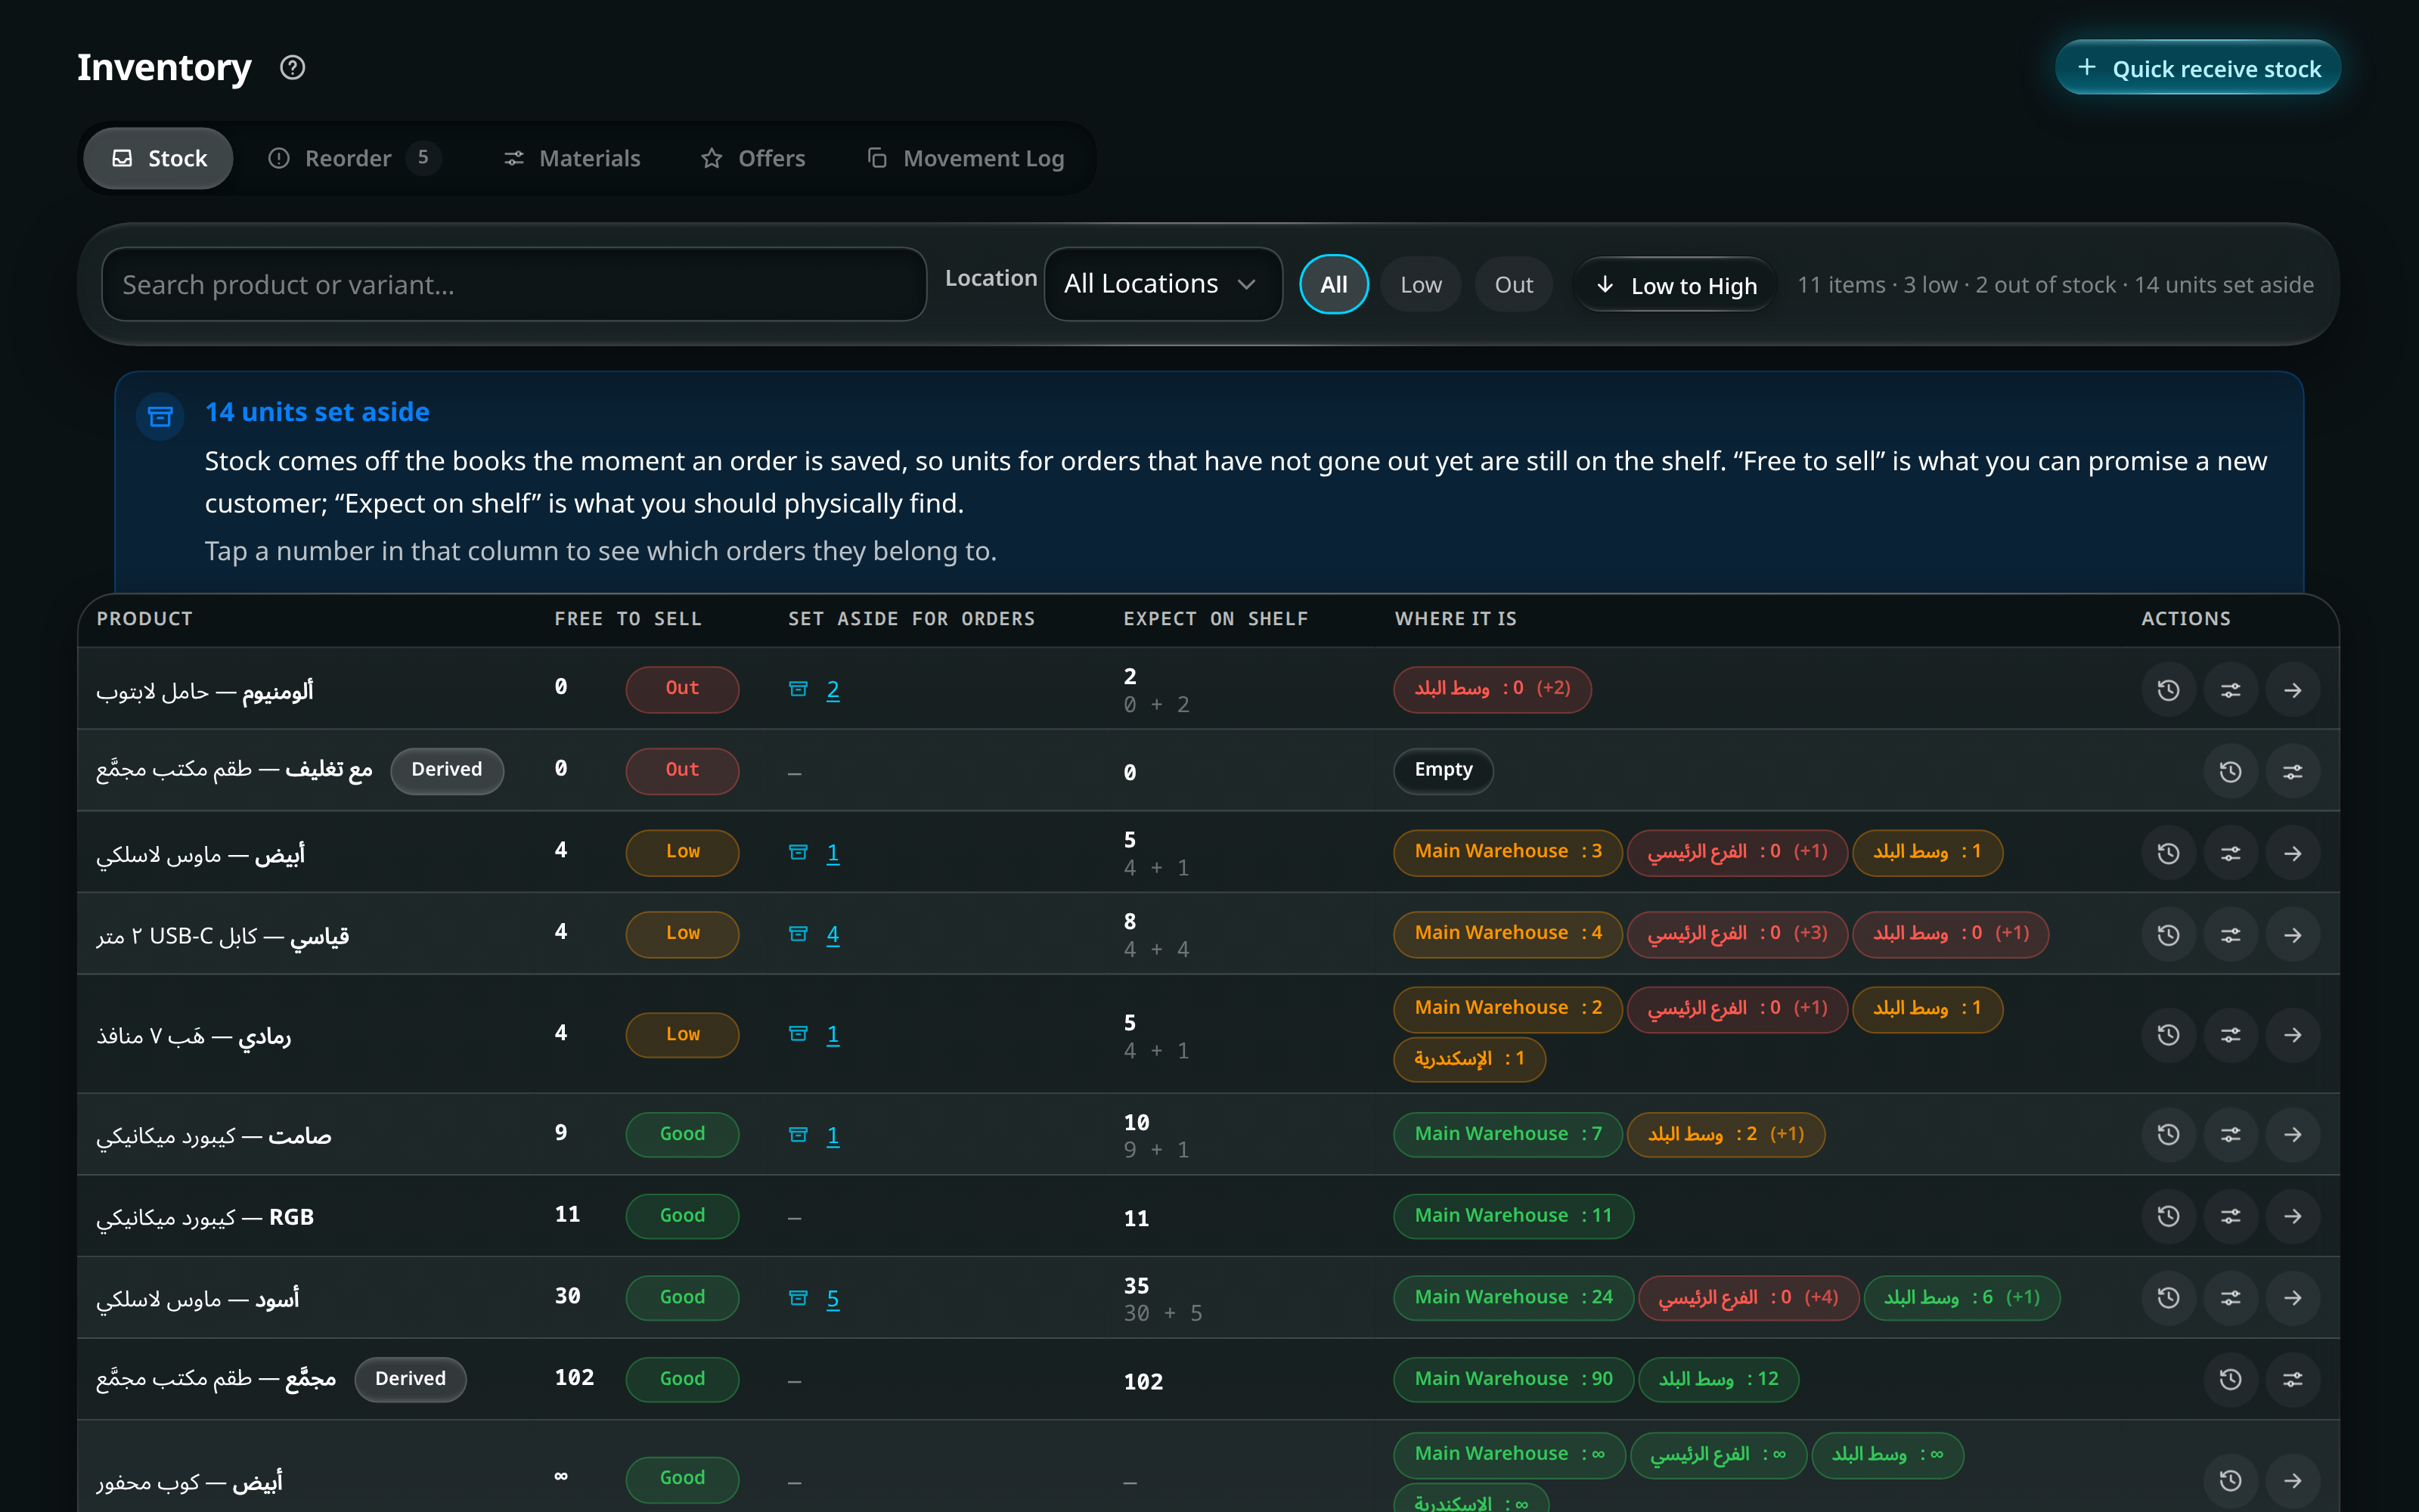Open the Offers tab
This screenshot has height=1512, width=2419.
(x=753, y=158)
